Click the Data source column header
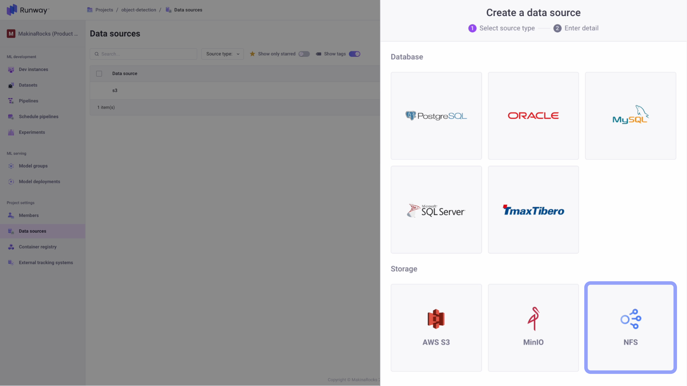 (125, 74)
